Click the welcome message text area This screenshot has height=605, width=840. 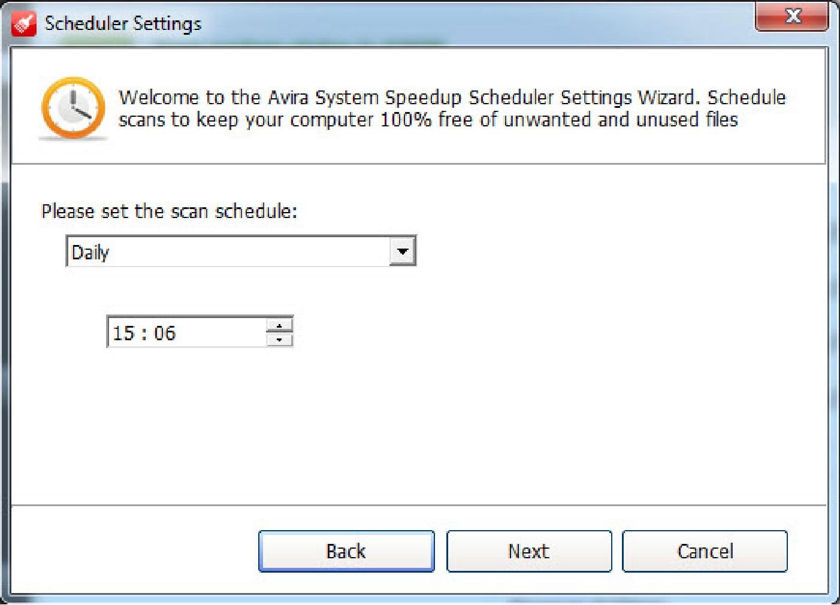pos(452,108)
